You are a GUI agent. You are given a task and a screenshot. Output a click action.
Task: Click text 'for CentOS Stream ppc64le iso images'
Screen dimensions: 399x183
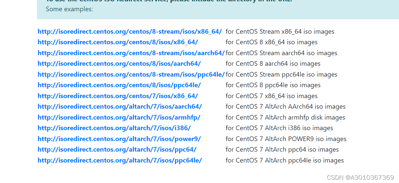(x=282, y=75)
